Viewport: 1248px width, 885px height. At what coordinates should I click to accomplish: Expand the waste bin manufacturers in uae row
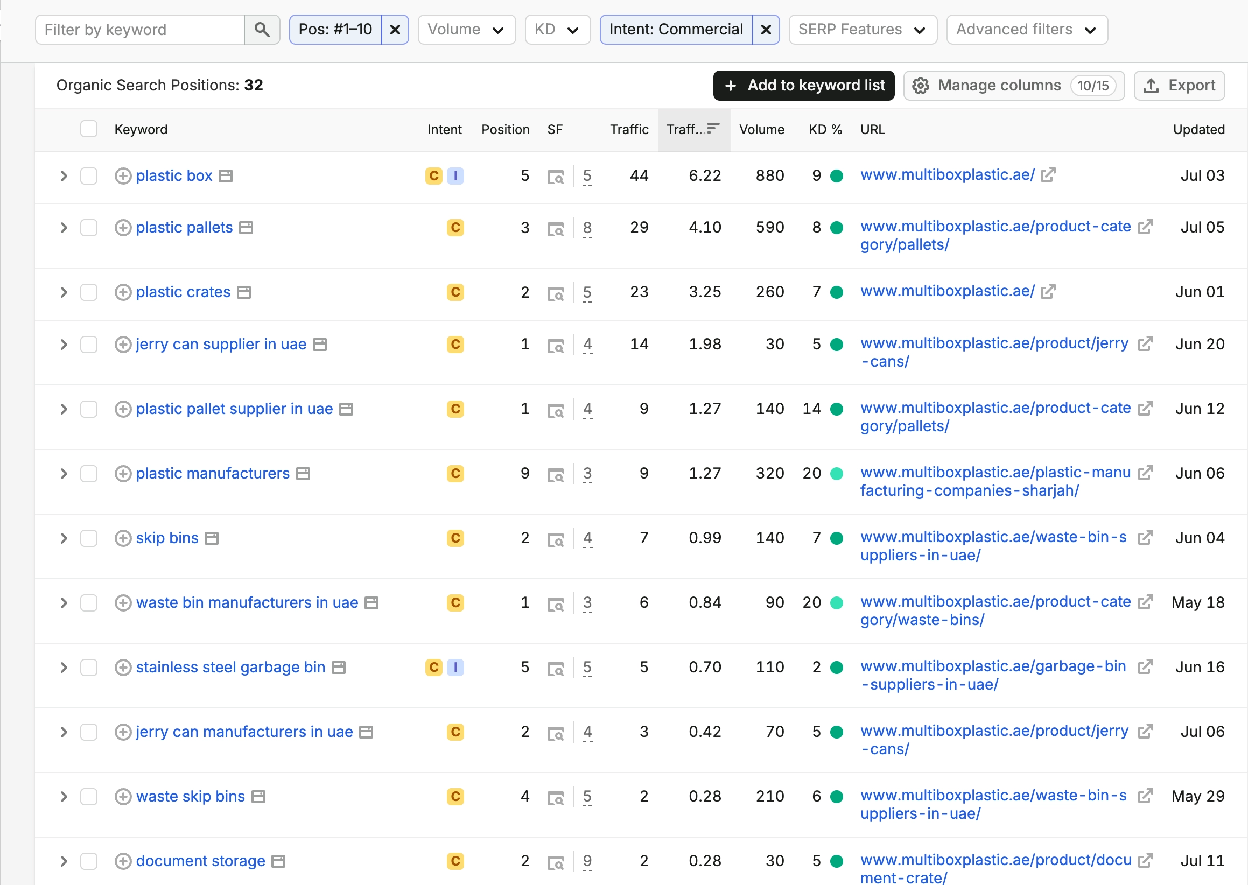(x=64, y=603)
